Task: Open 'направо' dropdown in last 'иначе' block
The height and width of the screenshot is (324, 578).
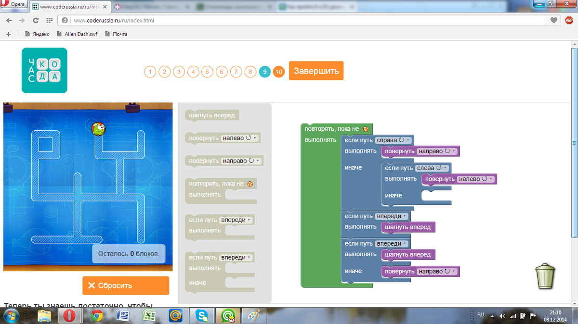Action: [436, 272]
